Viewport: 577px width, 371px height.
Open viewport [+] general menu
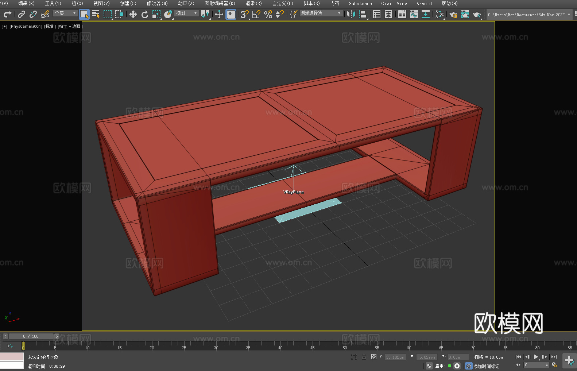[4, 26]
